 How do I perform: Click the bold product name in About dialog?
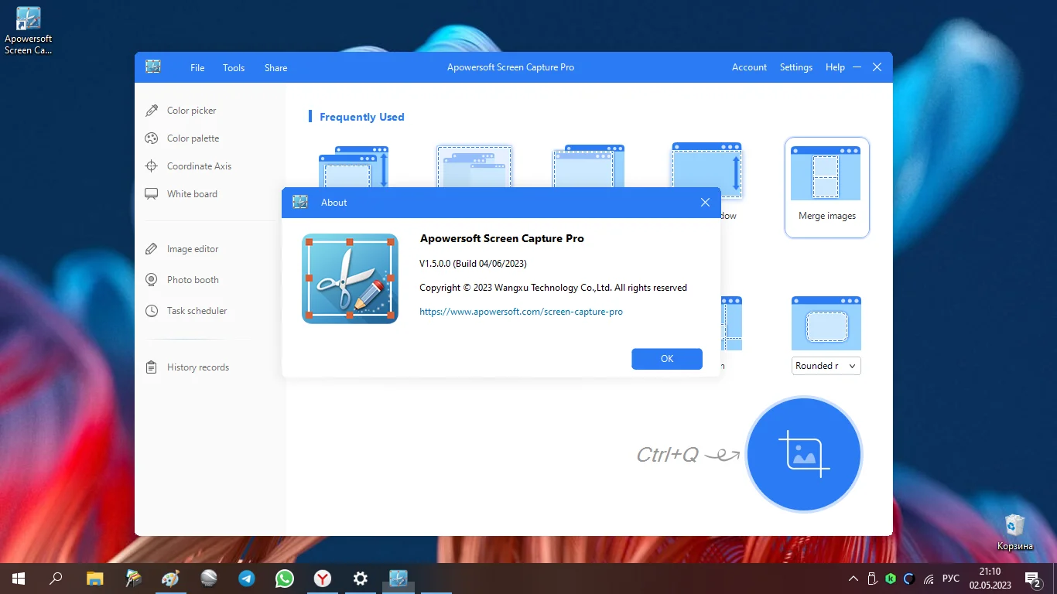coord(501,239)
